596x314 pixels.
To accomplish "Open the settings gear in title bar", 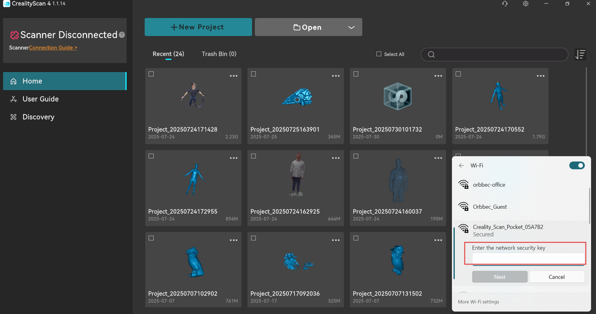I will tap(526, 4).
